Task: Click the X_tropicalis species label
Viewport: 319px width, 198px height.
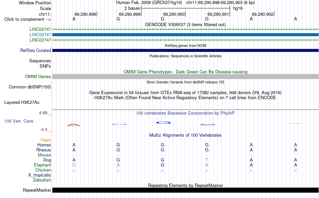Action: coord(40,175)
